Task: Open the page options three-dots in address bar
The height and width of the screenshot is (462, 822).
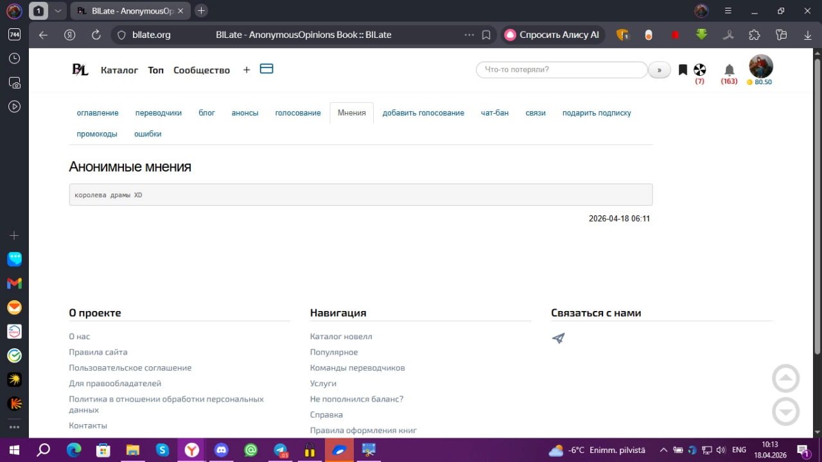Action: pos(469,35)
